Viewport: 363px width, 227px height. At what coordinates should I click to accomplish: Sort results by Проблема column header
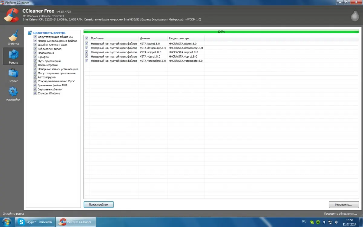[114, 38]
